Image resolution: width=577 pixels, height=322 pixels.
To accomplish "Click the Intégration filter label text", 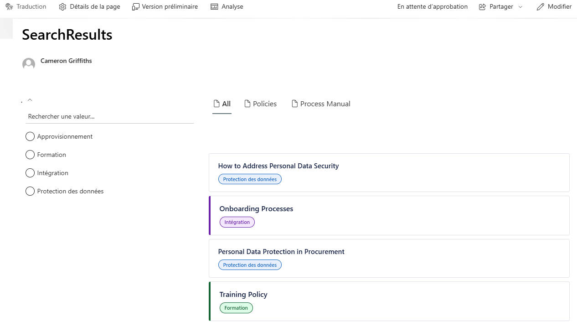I will point(53,173).
